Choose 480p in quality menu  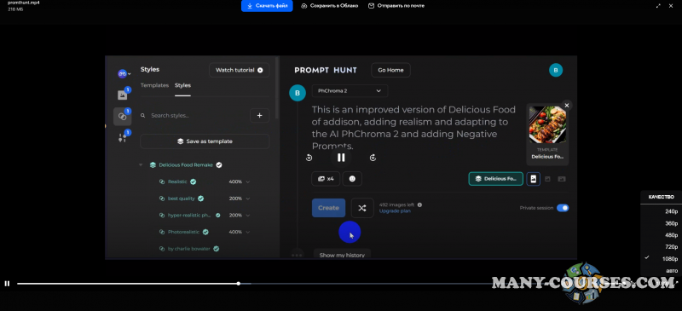[671, 235]
